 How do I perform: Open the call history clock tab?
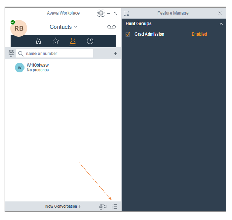tap(90, 41)
